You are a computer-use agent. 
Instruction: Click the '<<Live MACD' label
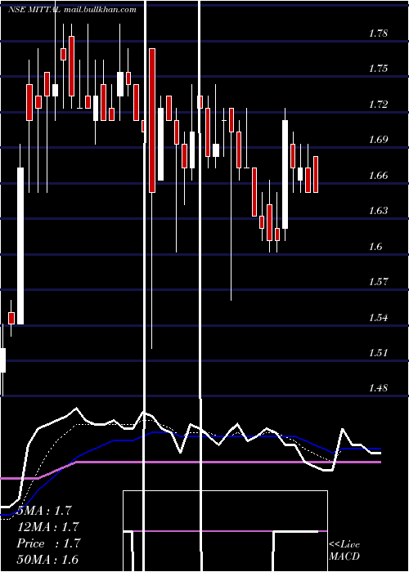point(344,550)
